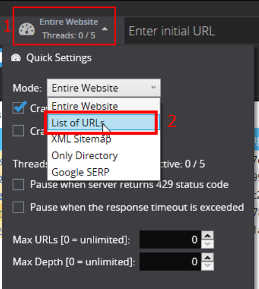Decrease Max Depth with down arrow

207,266
